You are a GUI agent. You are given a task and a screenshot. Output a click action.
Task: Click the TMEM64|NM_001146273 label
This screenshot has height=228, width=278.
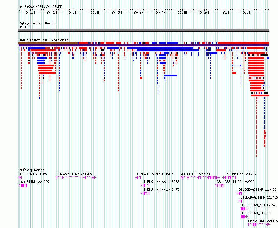tap(161, 182)
